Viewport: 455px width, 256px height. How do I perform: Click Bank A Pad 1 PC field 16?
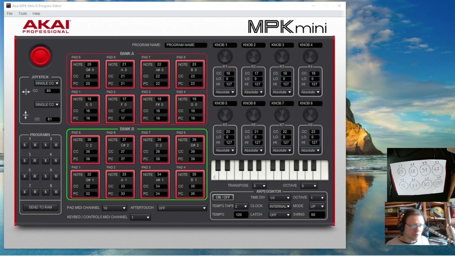tap(91, 118)
